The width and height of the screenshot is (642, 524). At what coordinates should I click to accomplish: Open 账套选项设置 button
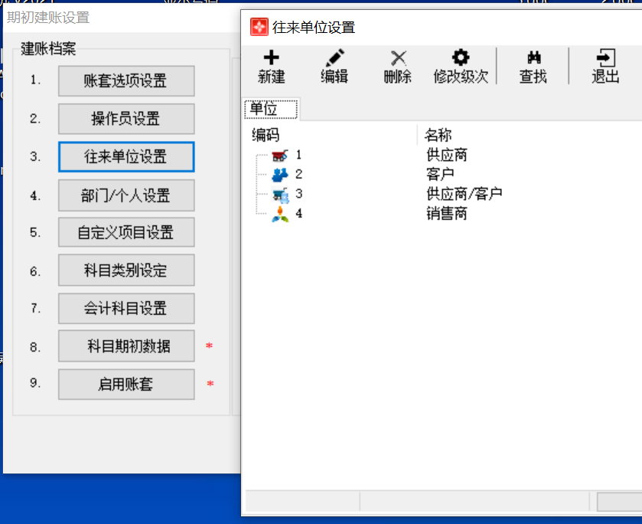click(126, 81)
